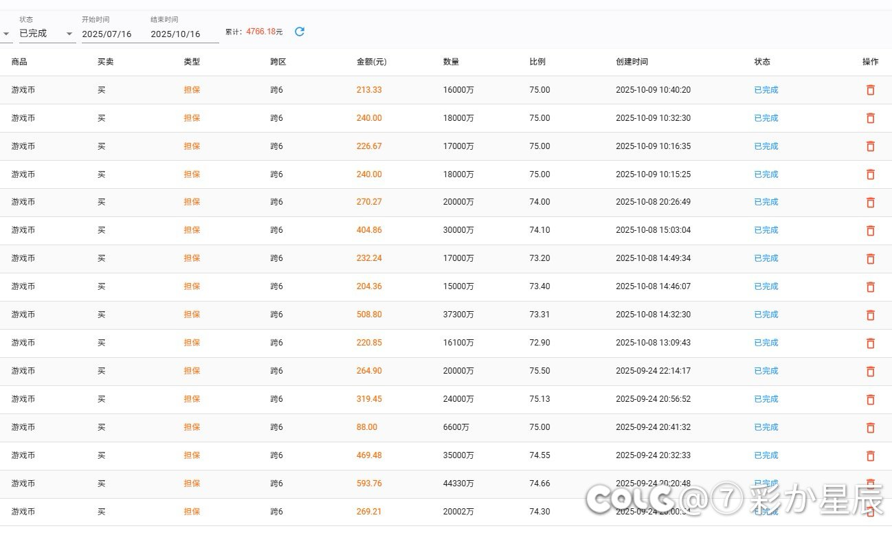Screen dimensions: 892x533
Task: Delete the 88.00 yuan order row
Action: pyautogui.click(x=870, y=428)
